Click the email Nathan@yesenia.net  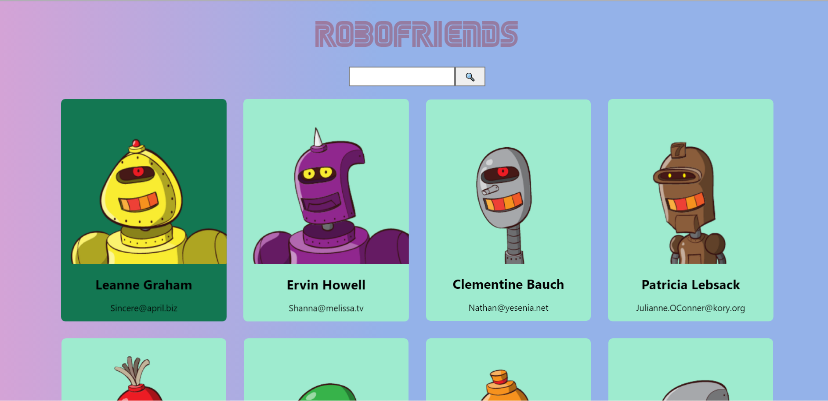(508, 308)
